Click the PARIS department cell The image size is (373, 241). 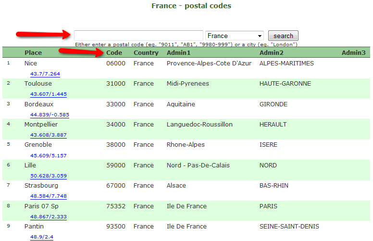268,206
